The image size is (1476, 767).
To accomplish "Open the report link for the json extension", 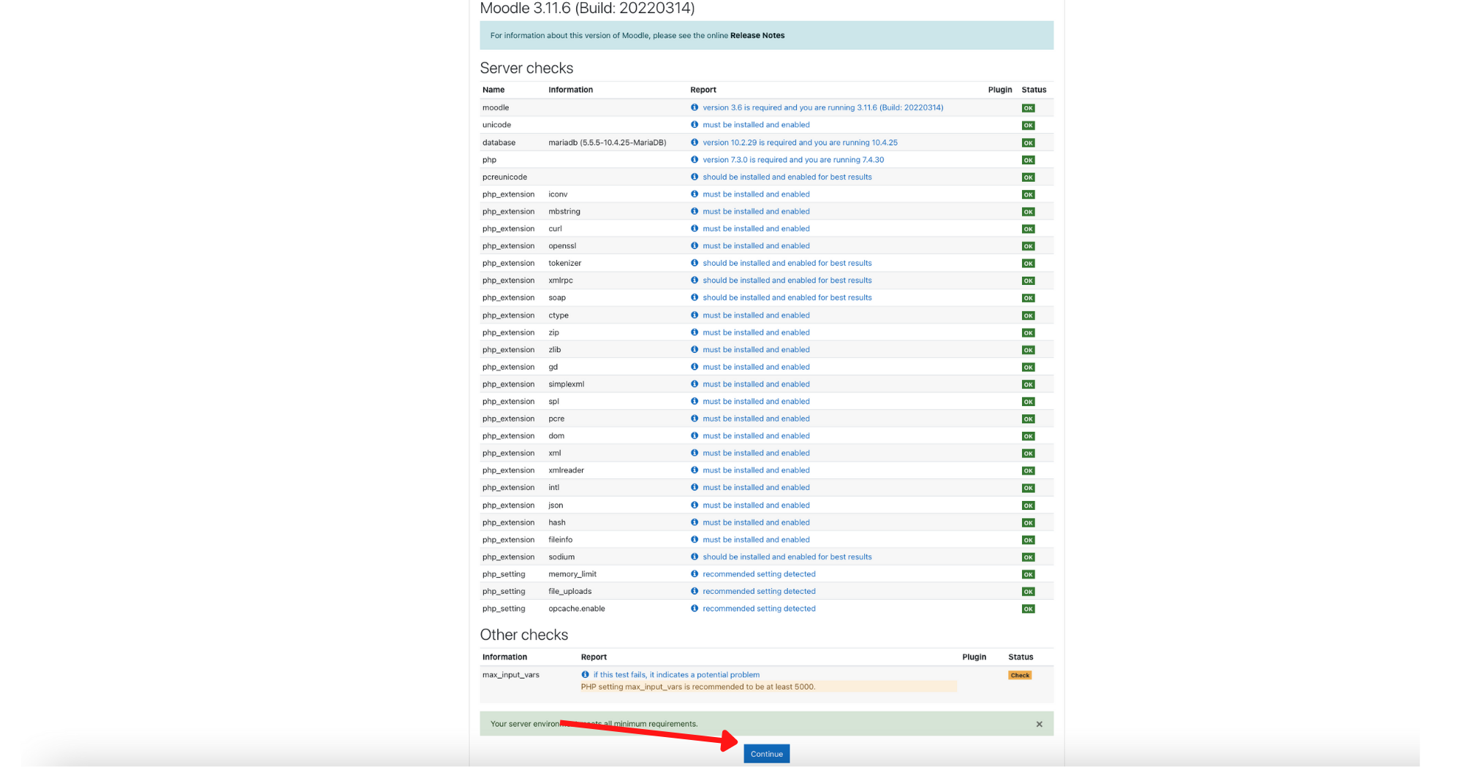I will pos(756,505).
